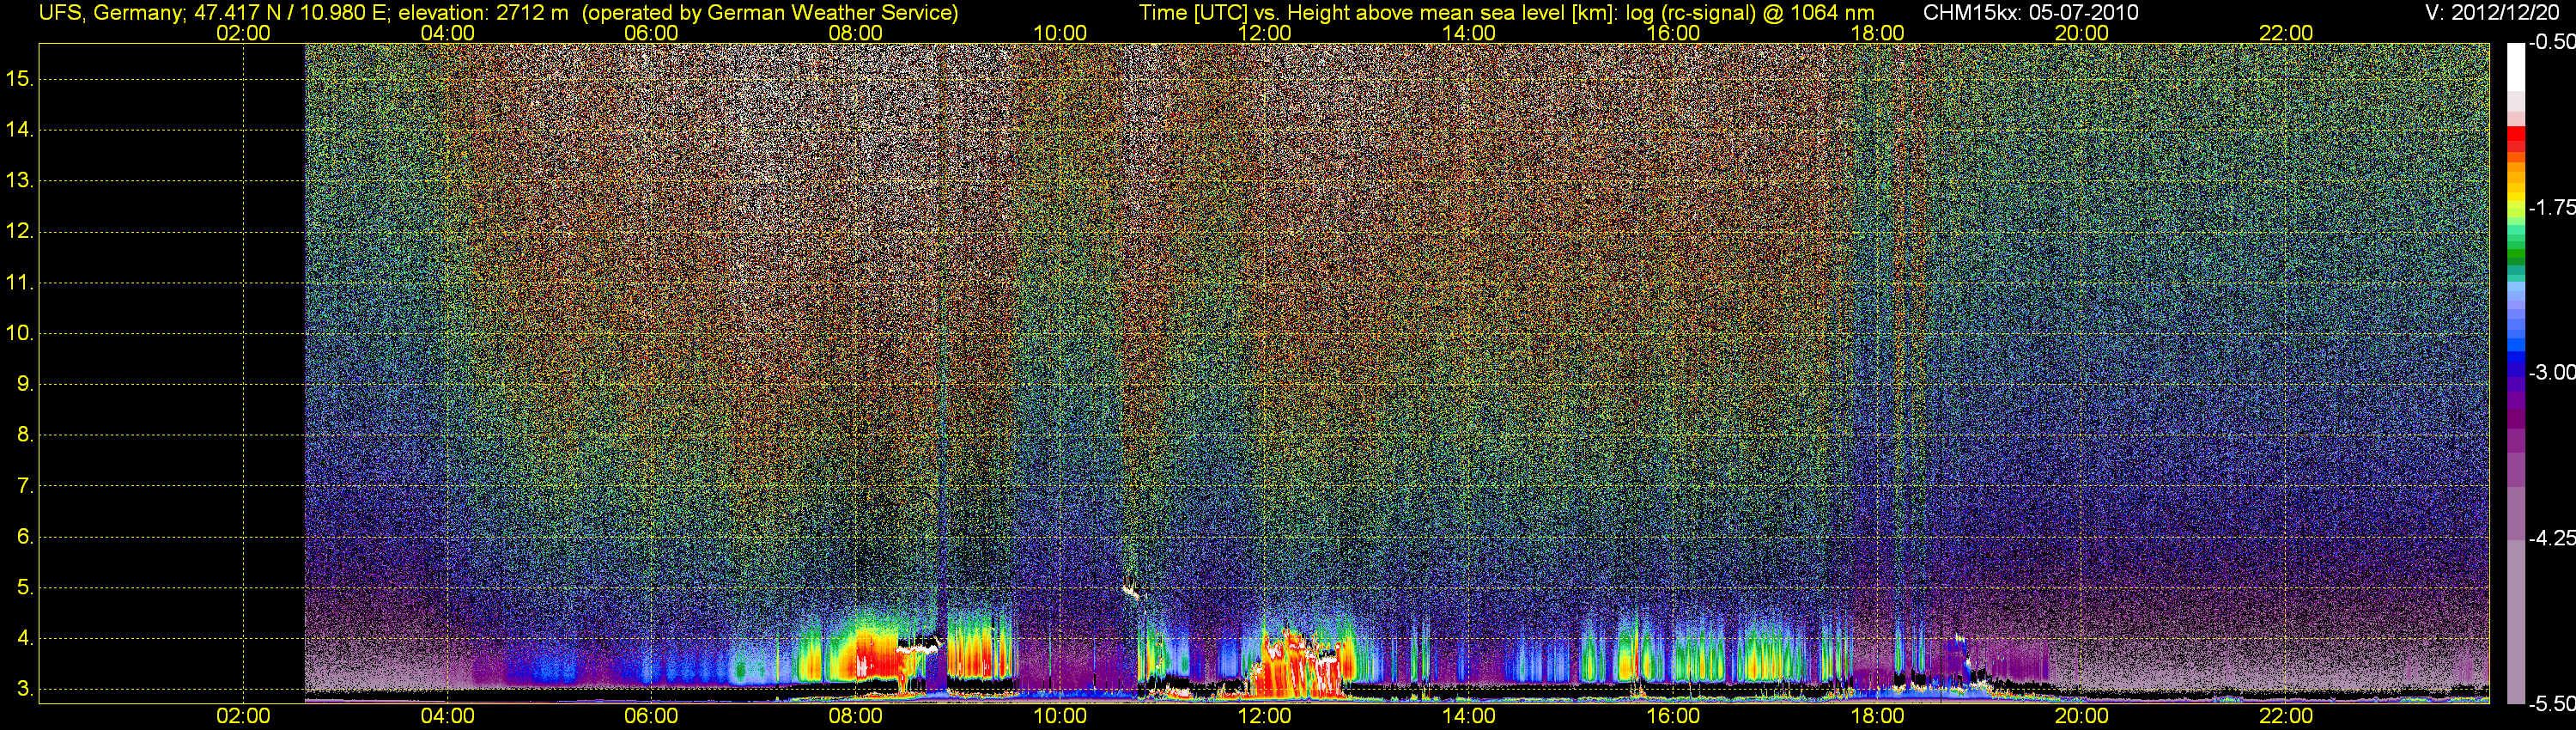
Task: Click the 04:00 label on the bottom time axis
Action: point(447,716)
